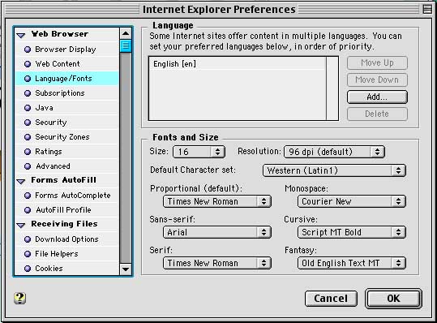Open Security preferences
Viewport: 437px width, 323px height.
pos(67,123)
